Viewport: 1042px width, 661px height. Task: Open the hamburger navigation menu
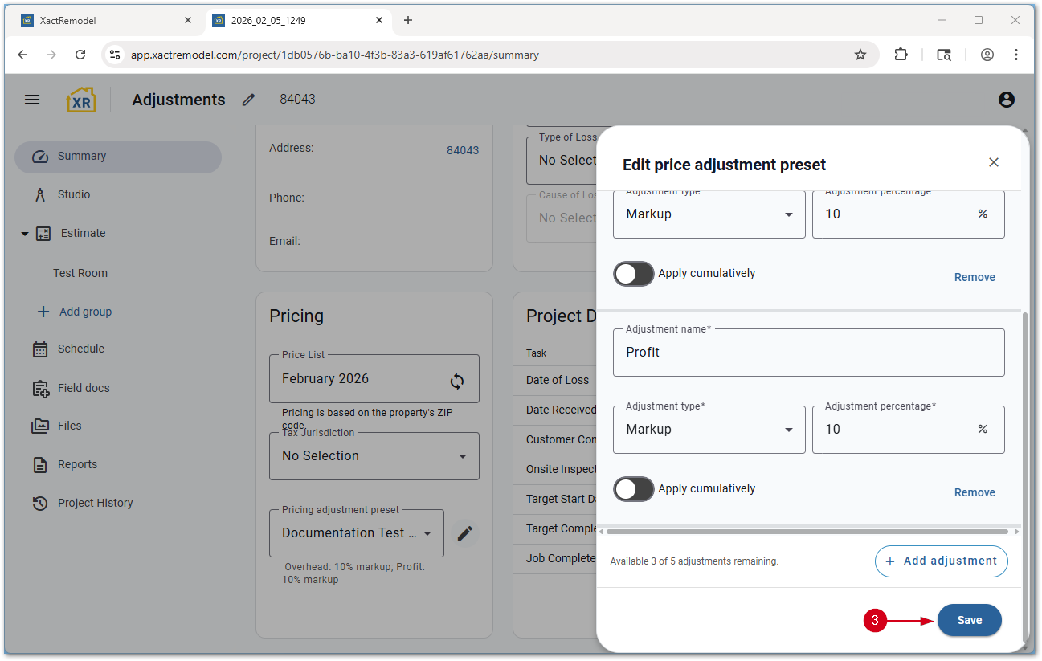pyautogui.click(x=32, y=100)
